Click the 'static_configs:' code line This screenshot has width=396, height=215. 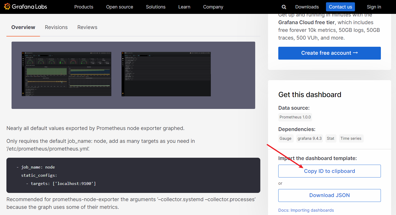39,175
